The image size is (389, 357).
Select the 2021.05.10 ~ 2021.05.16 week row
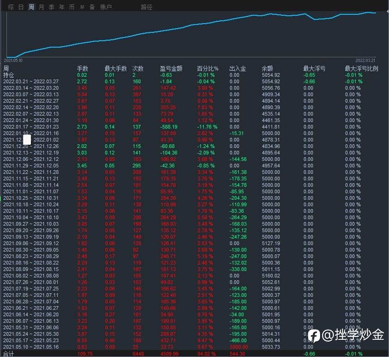pos(31,347)
